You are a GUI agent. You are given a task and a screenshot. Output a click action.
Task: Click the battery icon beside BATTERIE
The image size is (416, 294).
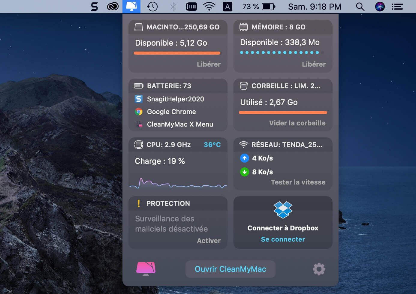(138, 86)
